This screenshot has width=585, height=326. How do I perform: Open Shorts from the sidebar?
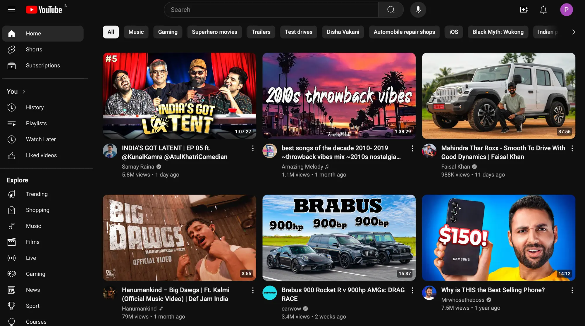tap(43, 49)
